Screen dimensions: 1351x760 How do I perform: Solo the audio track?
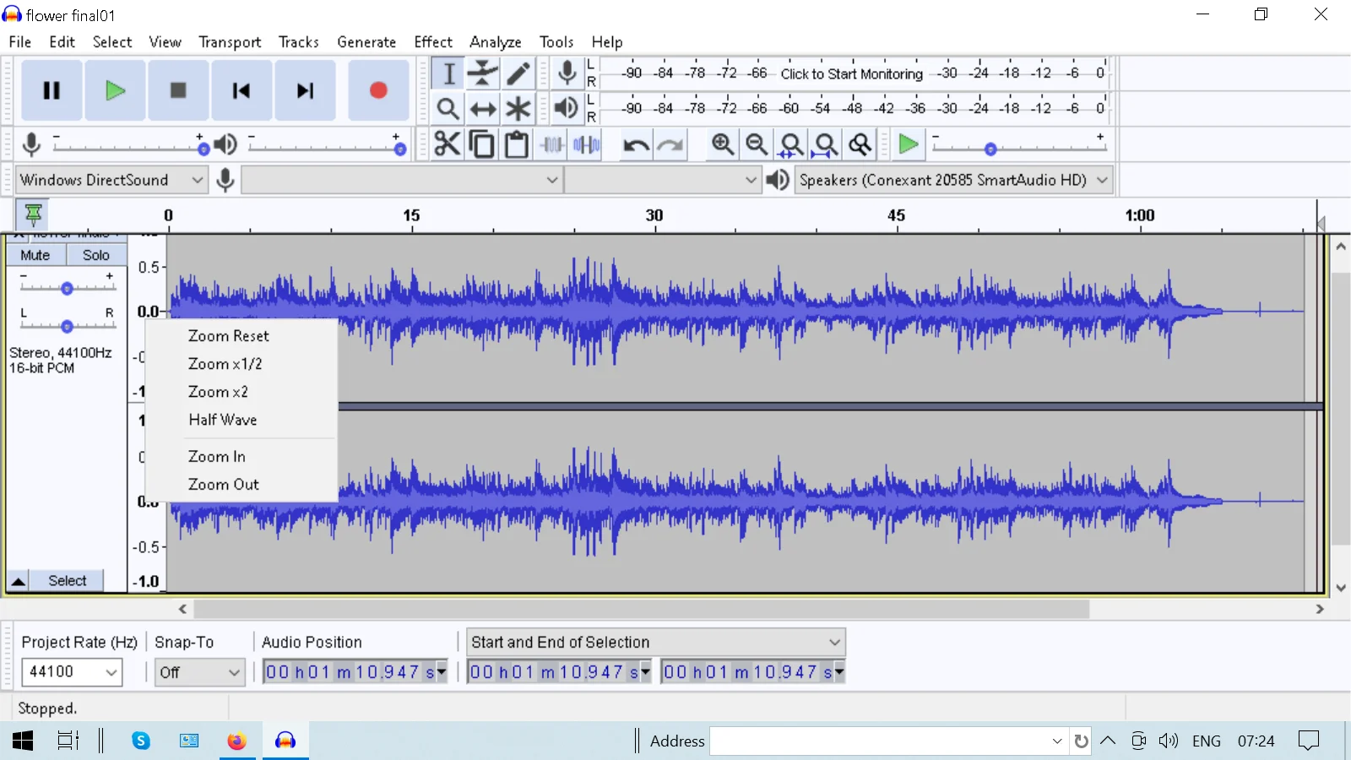click(95, 255)
